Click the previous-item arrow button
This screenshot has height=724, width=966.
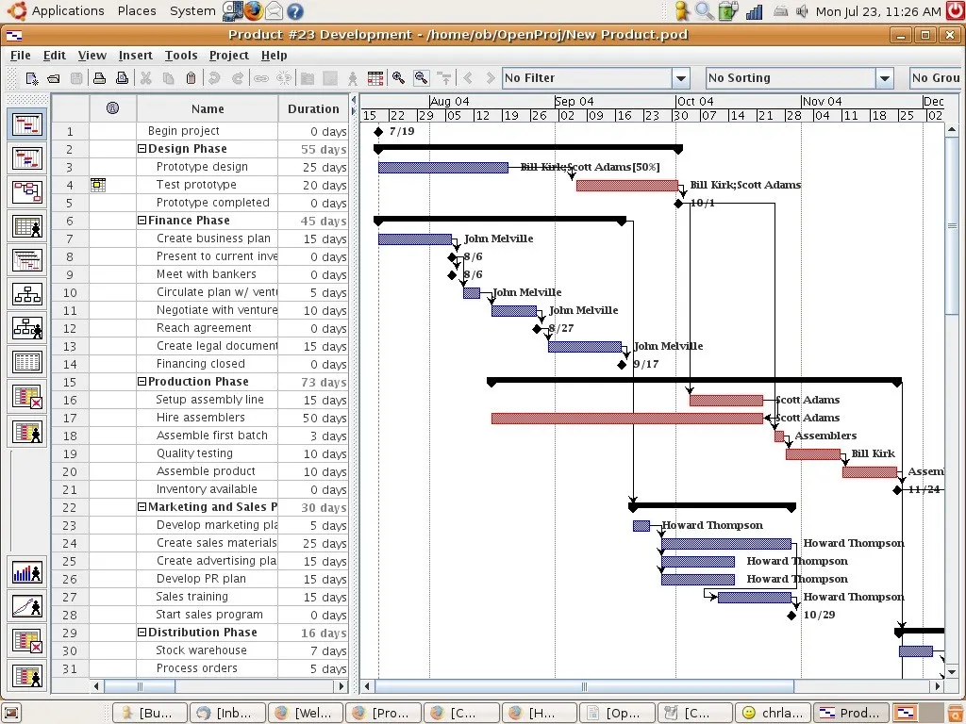click(x=467, y=78)
